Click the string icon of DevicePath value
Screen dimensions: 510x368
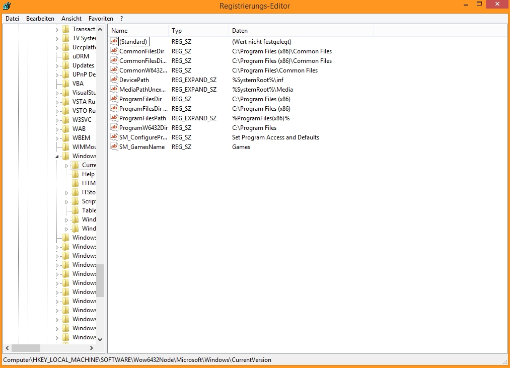(x=114, y=80)
